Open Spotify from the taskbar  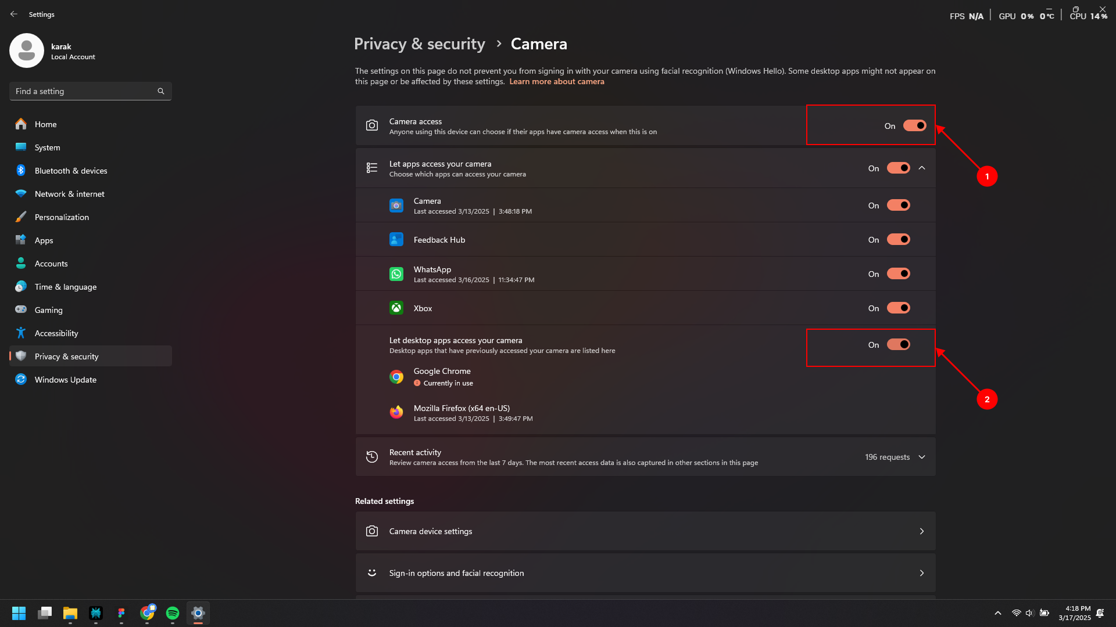click(x=173, y=613)
